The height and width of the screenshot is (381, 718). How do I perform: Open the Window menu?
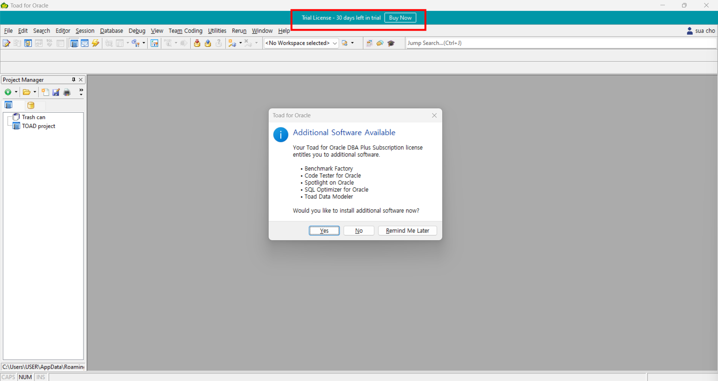point(262,31)
